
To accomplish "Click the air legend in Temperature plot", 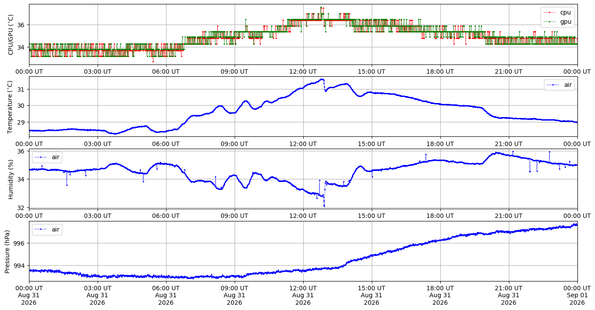I will 559,85.
